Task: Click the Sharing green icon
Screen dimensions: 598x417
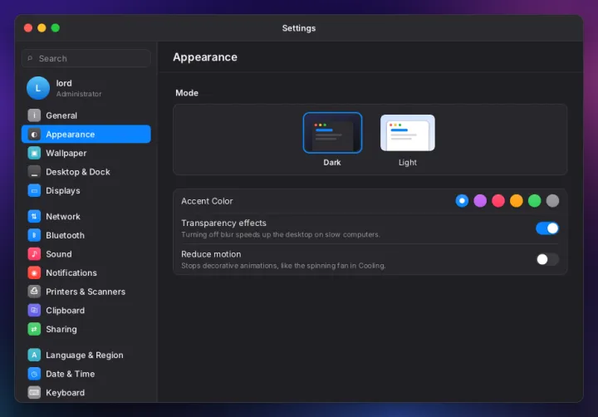Action: tap(34, 329)
